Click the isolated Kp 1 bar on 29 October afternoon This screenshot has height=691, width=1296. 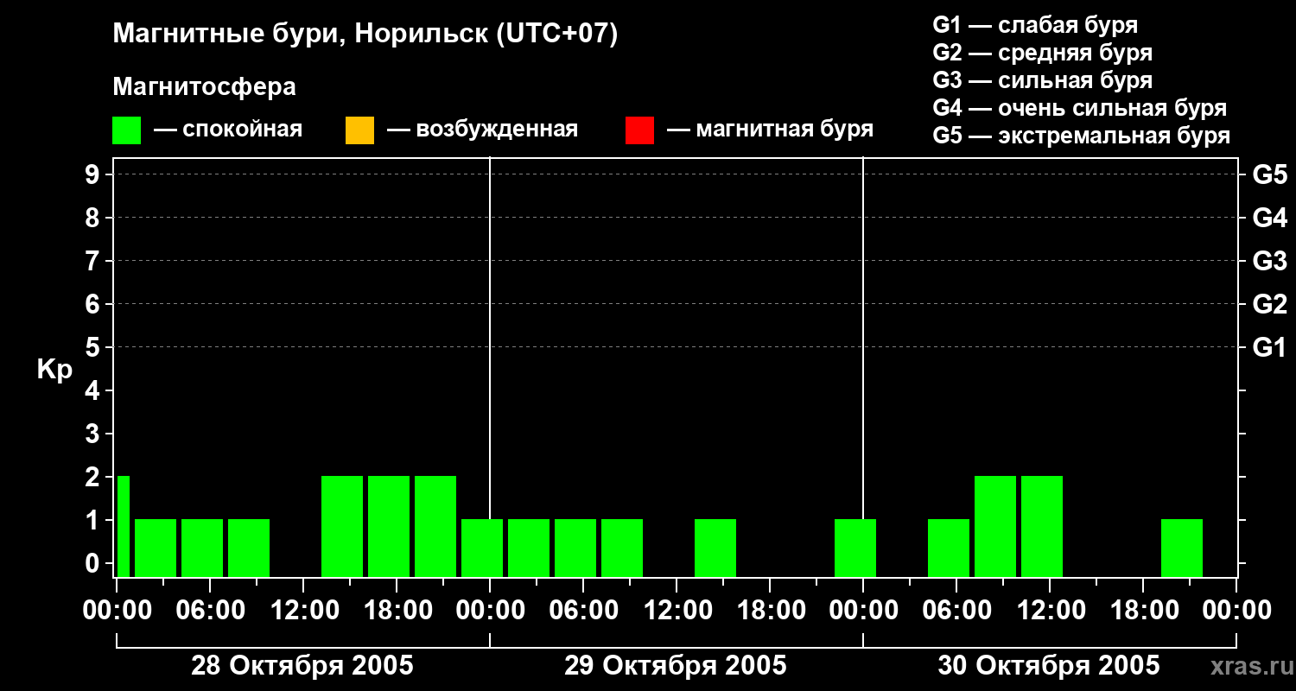[x=715, y=548]
